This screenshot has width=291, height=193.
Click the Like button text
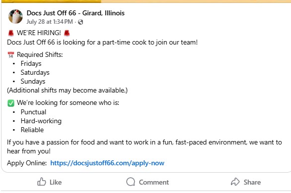point(56,182)
